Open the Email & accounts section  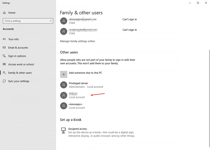click(18, 47)
